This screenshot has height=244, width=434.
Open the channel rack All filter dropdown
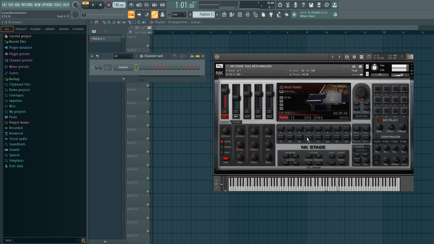123,56
